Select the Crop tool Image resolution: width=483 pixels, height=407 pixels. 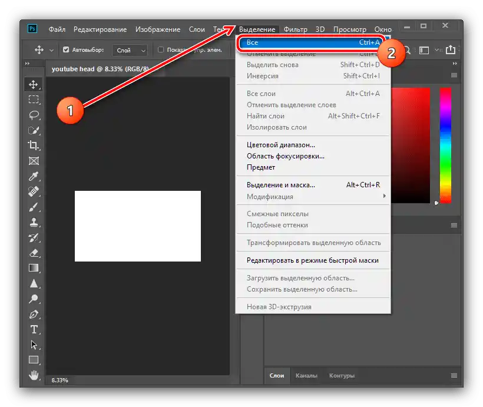(x=34, y=145)
